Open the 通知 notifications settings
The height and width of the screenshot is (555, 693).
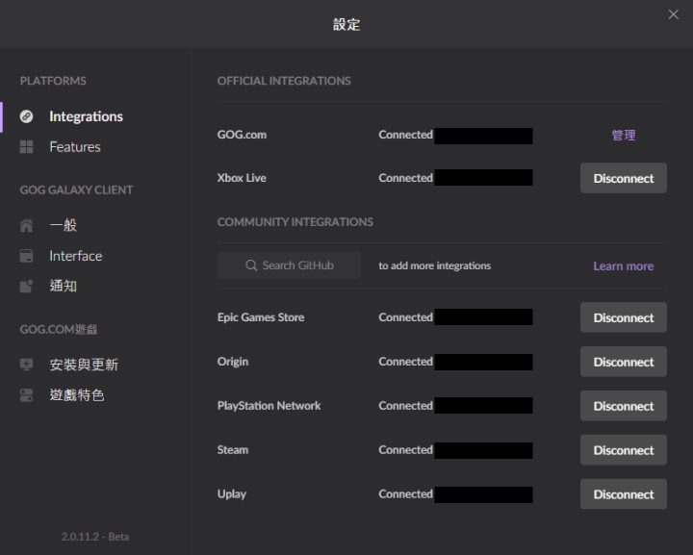point(64,286)
